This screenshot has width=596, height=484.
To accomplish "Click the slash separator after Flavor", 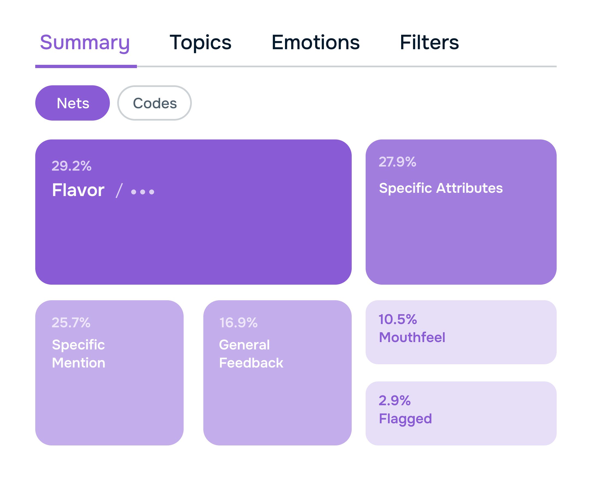I will point(119,191).
